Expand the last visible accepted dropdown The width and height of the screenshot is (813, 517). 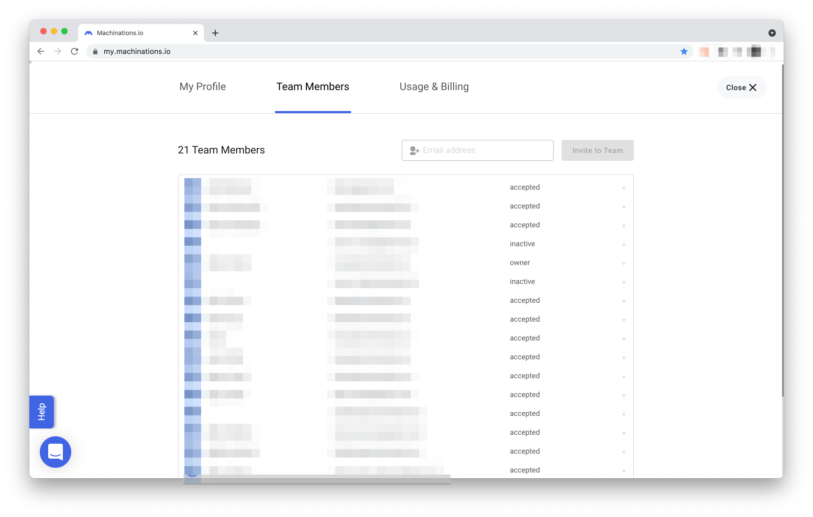(x=624, y=471)
